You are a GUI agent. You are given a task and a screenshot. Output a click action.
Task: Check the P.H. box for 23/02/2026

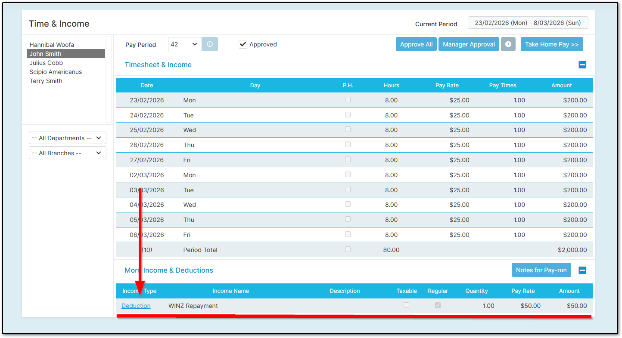coord(348,99)
